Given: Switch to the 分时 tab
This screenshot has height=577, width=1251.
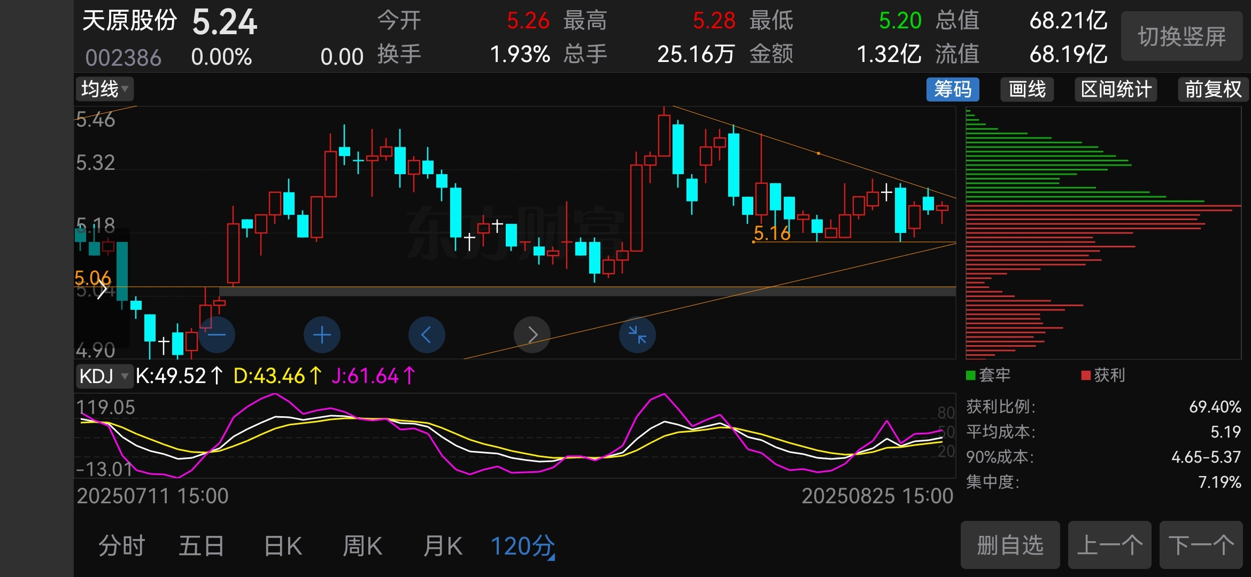Looking at the screenshot, I should tap(122, 546).
